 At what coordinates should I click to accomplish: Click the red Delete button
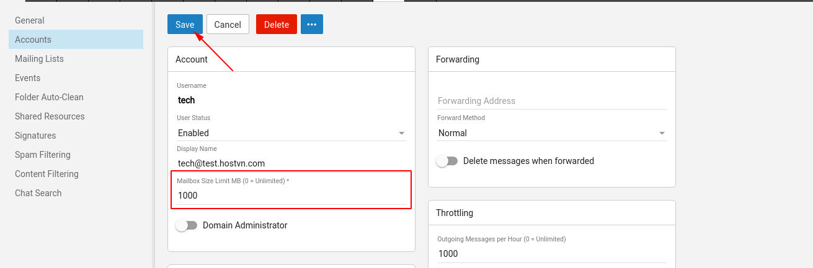pos(277,25)
